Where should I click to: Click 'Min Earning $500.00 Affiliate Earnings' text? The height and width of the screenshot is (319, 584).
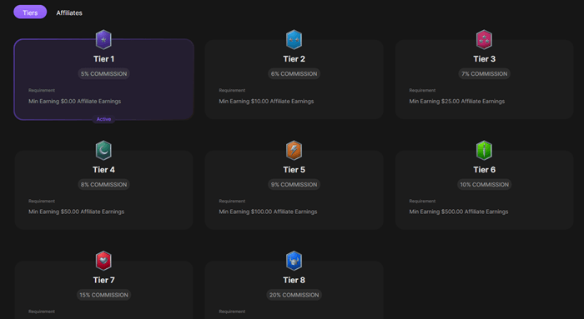coord(459,212)
